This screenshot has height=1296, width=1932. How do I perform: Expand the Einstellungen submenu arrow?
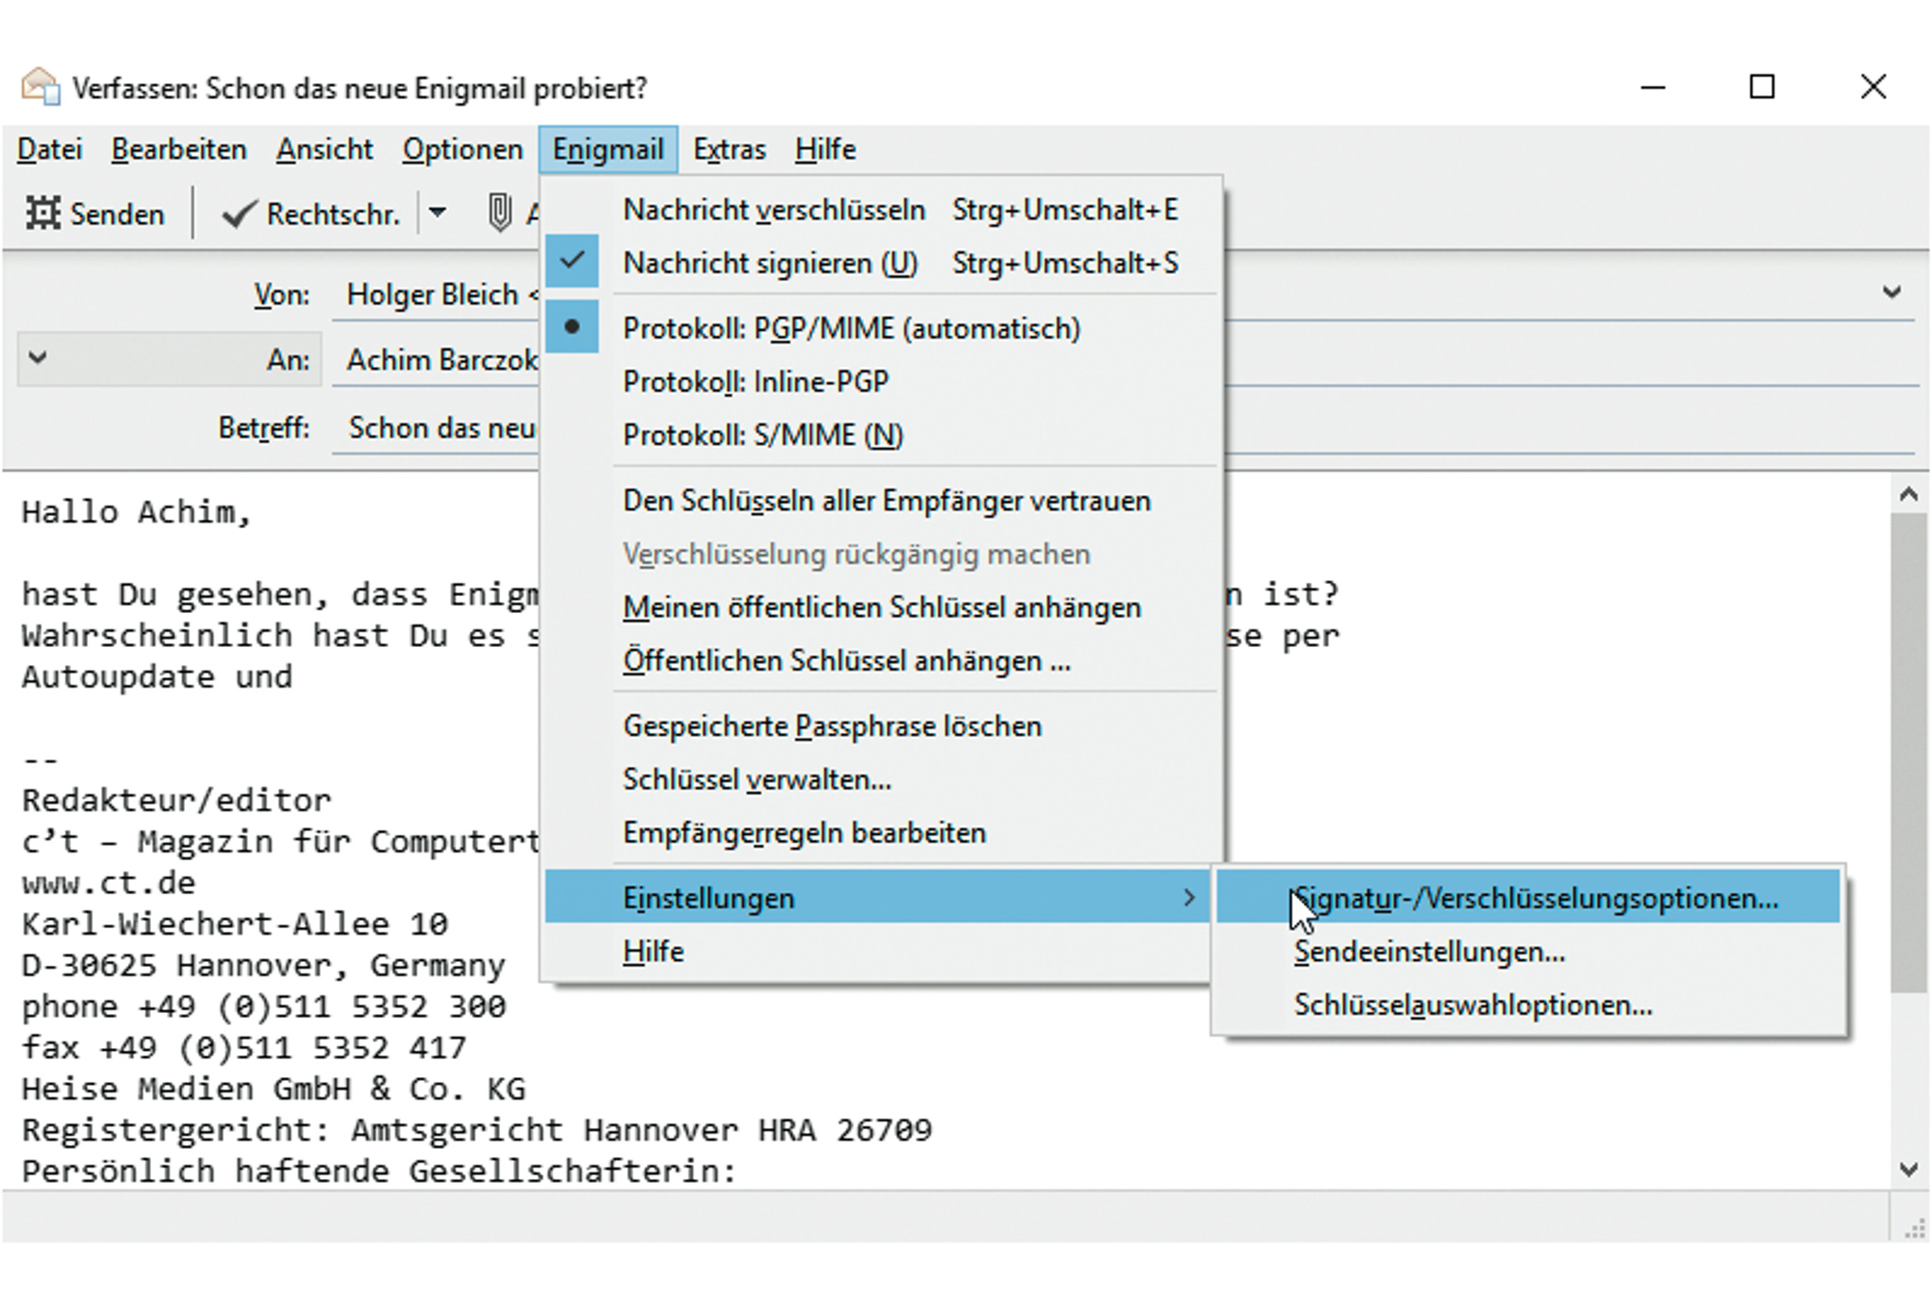click(1189, 898)
